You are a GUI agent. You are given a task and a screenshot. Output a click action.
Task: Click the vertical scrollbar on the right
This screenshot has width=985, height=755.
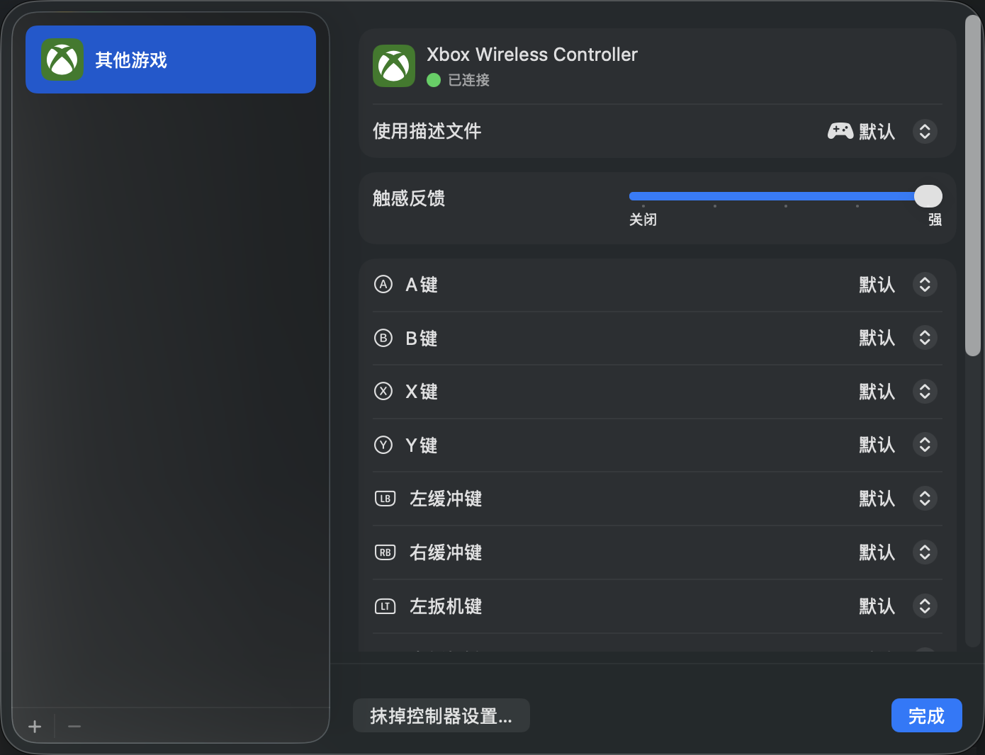coord(973,186)
